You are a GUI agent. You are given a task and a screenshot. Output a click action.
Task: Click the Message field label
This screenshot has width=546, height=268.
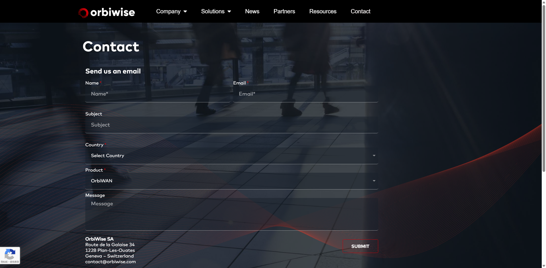click(x=95, y=195)
